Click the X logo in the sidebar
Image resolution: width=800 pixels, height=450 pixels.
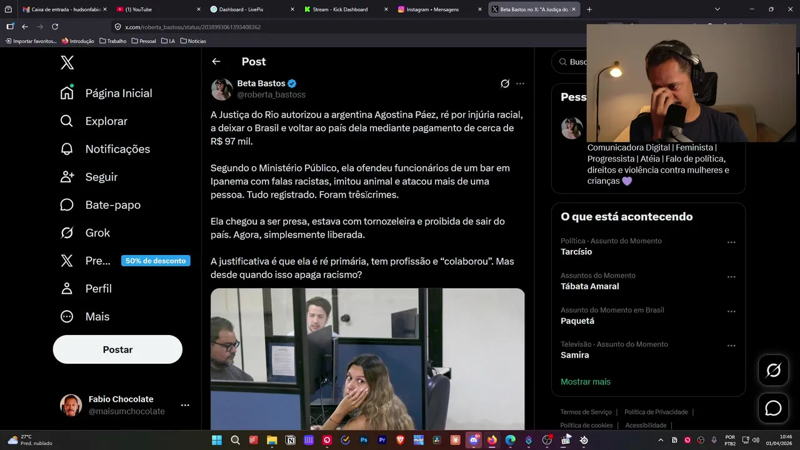(x=67, y=62)
